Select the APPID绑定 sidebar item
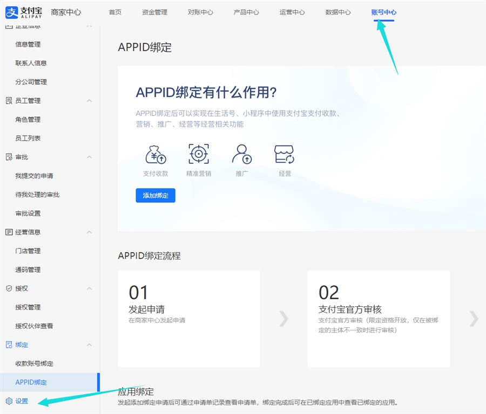 [50, 382]
